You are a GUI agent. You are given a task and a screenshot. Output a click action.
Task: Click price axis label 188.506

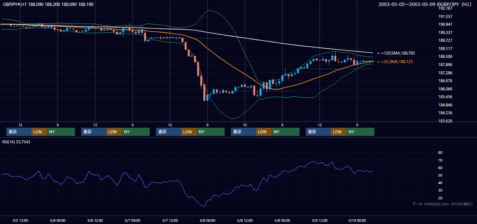click(445, 56)
